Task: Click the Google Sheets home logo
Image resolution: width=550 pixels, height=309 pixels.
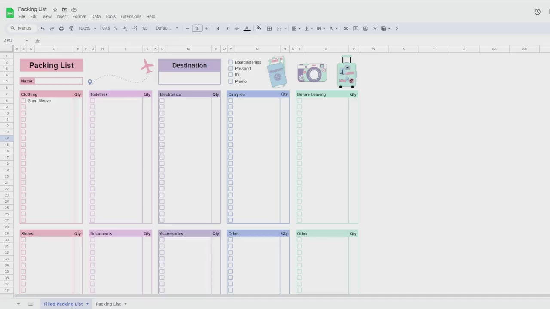Action: point(10,13)
